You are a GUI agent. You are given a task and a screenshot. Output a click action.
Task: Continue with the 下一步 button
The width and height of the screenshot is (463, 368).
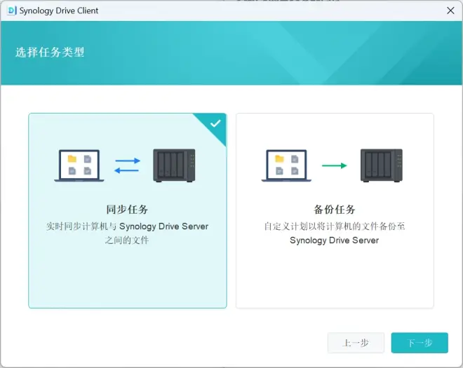pyautogui.click(x=420, y=343)
